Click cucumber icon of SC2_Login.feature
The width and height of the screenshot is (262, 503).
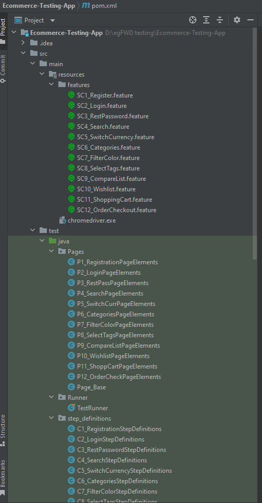point(71,105)
